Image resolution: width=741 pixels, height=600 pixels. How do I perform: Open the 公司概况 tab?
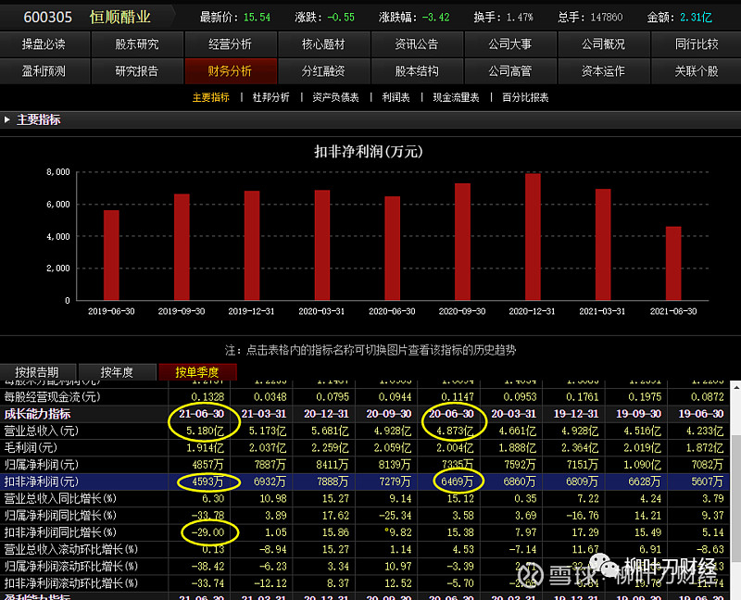click(x=604, y=44)
